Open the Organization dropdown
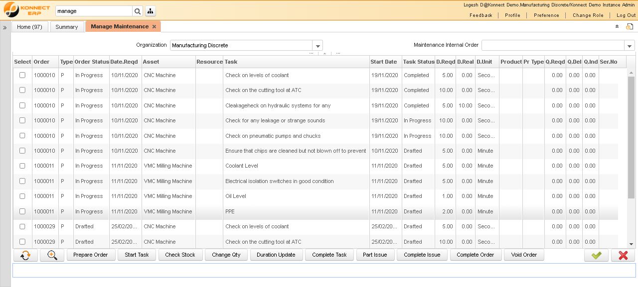The image size is (638, 287). click(318, 45)
